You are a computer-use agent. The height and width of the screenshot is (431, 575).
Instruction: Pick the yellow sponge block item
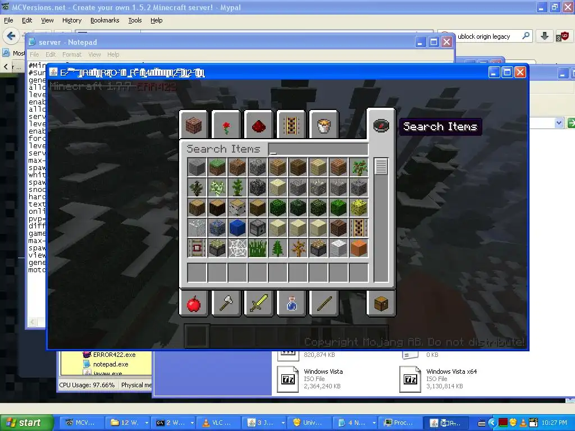[x=359, y=208]
